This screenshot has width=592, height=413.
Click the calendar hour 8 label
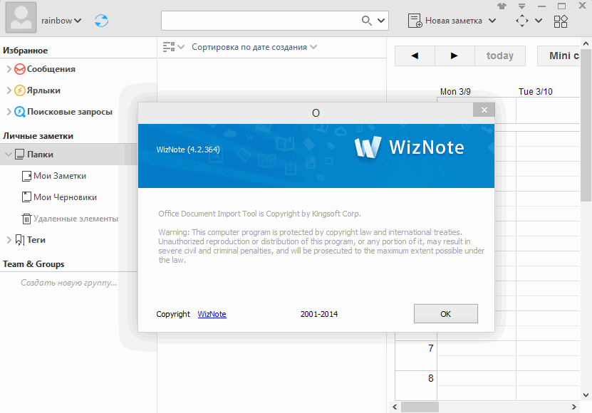(x=431, y=378)
